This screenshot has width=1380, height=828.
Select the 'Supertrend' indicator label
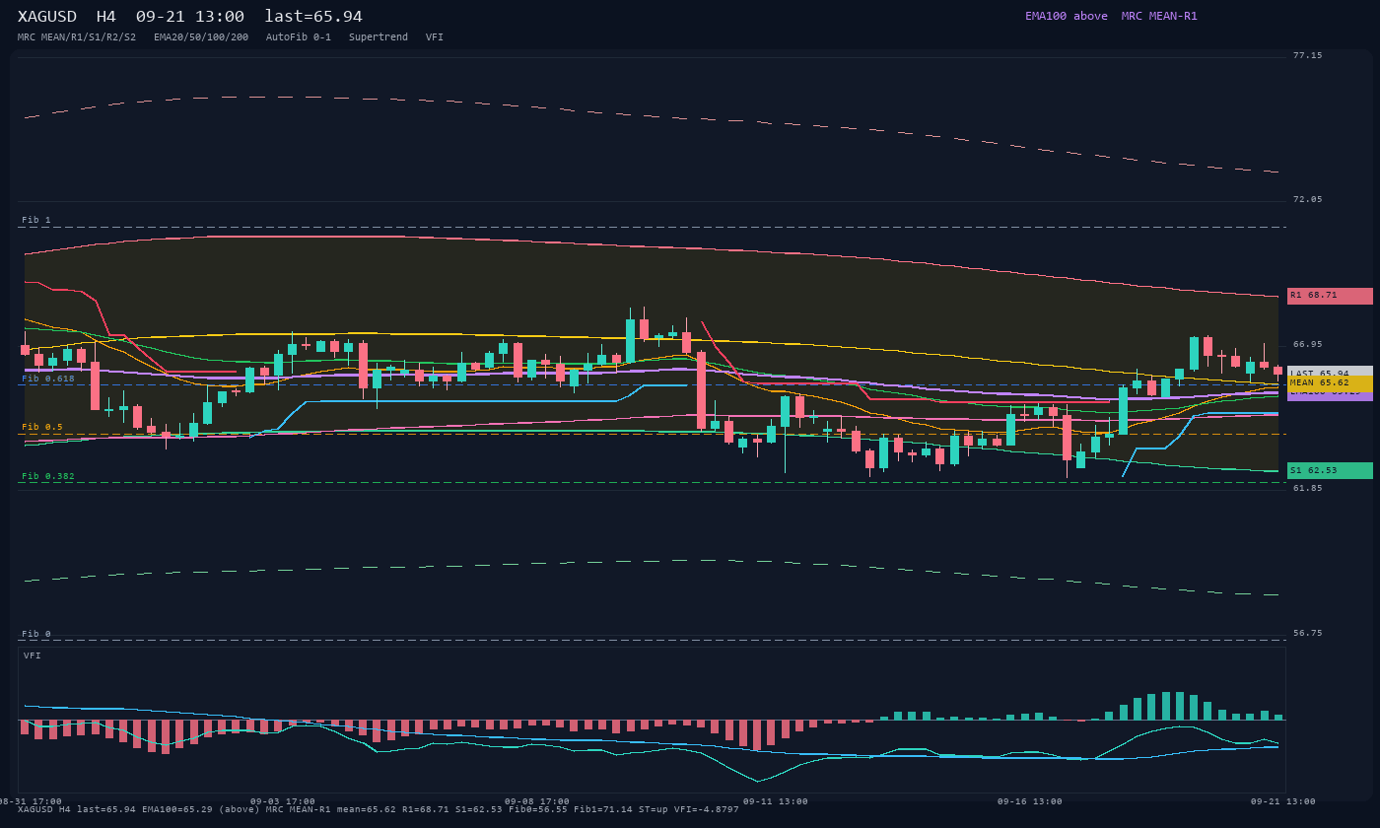[379, 37]
